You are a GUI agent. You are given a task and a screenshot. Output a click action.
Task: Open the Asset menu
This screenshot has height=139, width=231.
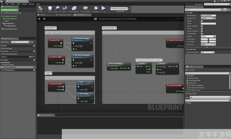13,4
